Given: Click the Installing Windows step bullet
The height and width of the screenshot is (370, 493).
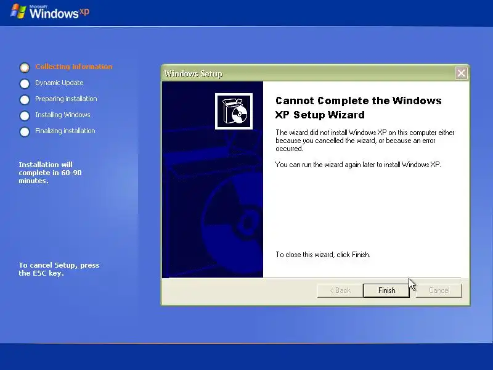Looking at the screenshot, I should click(25, 115).
